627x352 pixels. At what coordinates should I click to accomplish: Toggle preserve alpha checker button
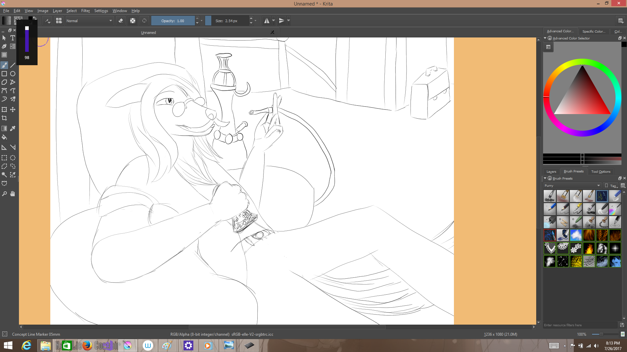pos(133,21)
